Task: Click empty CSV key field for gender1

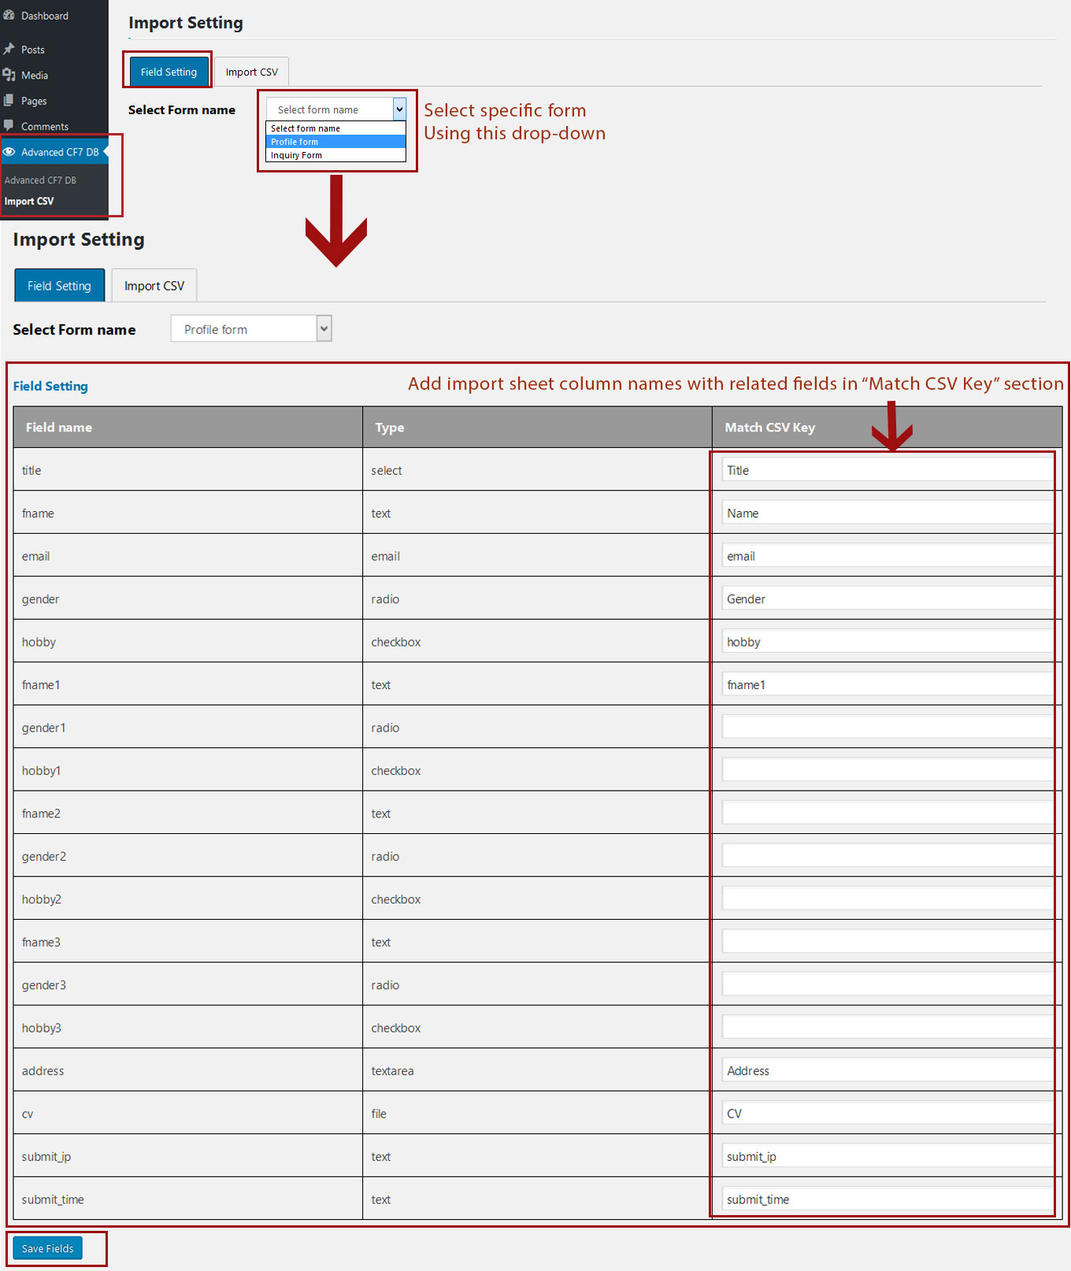Action: click(x=888, y=727)
